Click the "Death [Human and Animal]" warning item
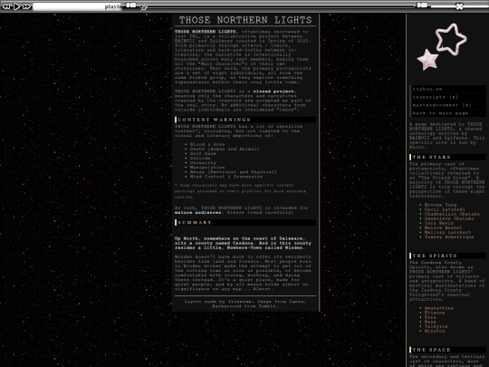Image resolution: width=489 pixels, height=367 pixels. pyautogui.click(x=225, y=150)
